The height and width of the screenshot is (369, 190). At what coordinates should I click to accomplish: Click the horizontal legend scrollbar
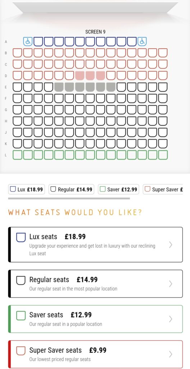pyautogui.click(x=69, y=199)
